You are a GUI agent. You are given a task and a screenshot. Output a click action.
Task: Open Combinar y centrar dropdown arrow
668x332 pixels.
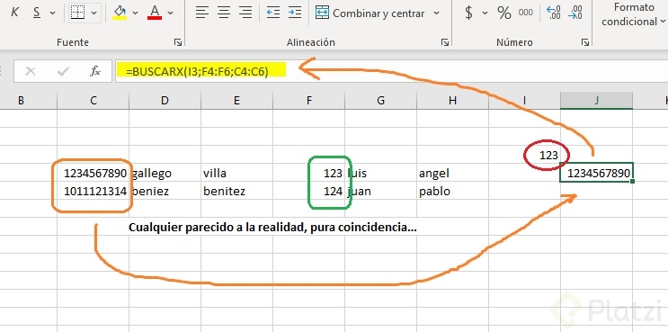pyautogui.click(x=436, y=13)
